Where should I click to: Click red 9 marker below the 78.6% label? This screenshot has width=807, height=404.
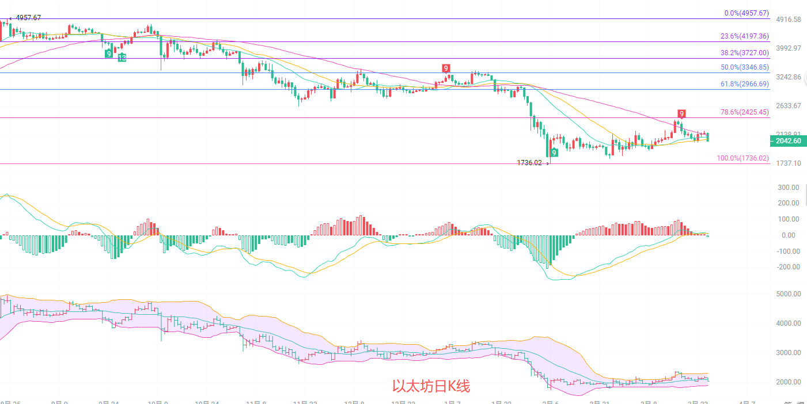(x=681, y=113)
